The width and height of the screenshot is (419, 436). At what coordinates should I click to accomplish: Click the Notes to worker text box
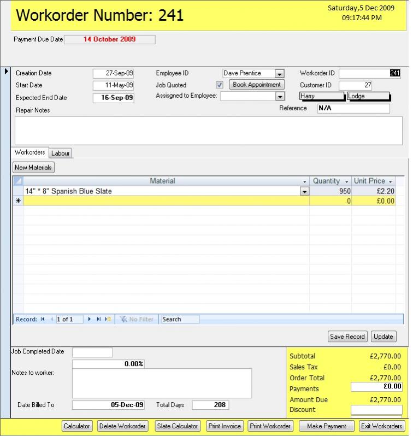(162, 383)
